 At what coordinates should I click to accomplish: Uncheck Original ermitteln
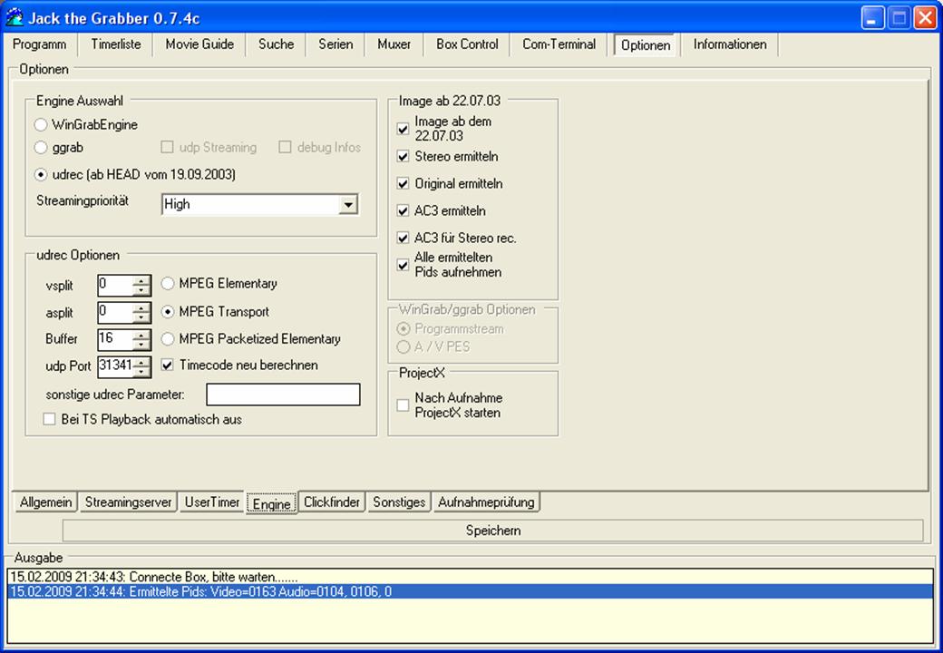pyautogui.click(x=403, y=183)
